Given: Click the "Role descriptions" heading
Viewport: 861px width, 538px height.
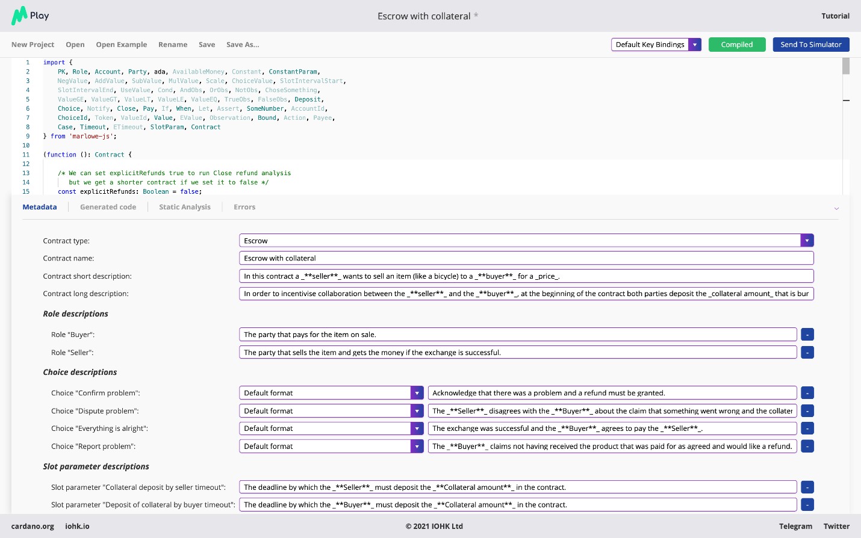Looking at the screenshot, I should (x=76, y=314).
